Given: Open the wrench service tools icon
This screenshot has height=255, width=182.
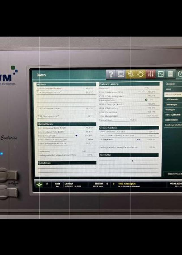Looking at the screenshot, I should (x=131, y=74).
